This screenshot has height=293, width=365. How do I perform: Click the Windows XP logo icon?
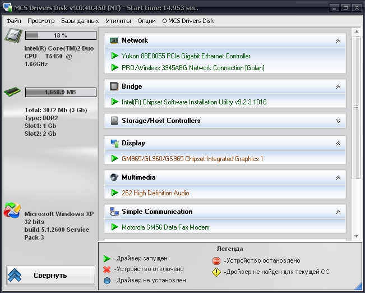click(12, 210)
